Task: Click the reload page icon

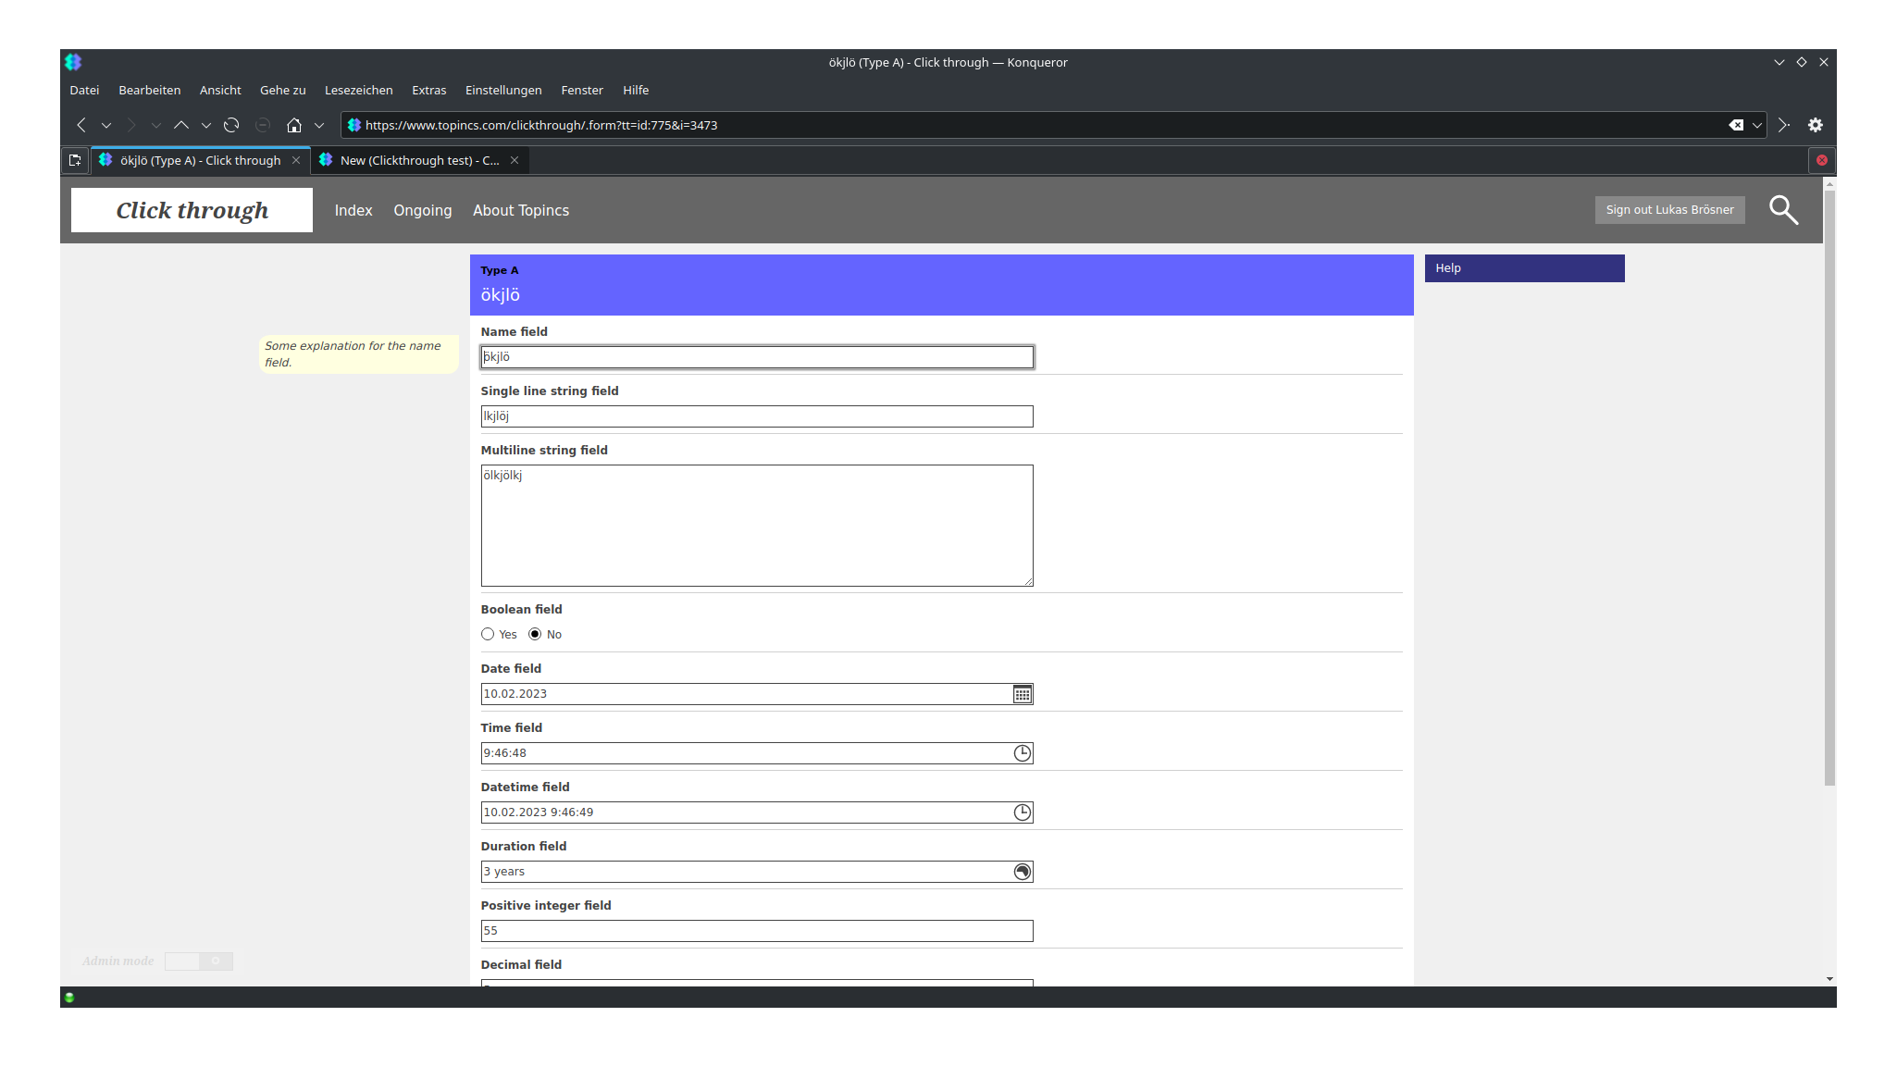Action: click(x=231, y=125)
